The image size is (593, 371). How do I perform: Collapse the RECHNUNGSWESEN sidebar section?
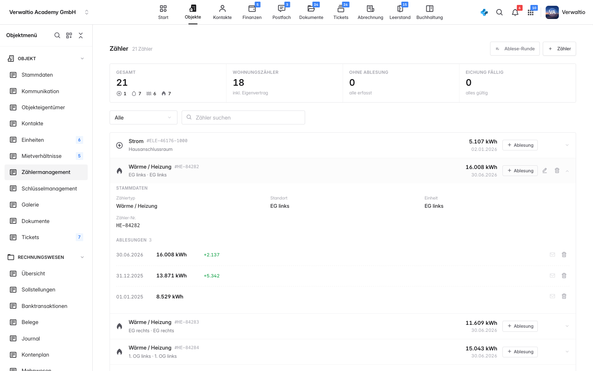(82, 257)
